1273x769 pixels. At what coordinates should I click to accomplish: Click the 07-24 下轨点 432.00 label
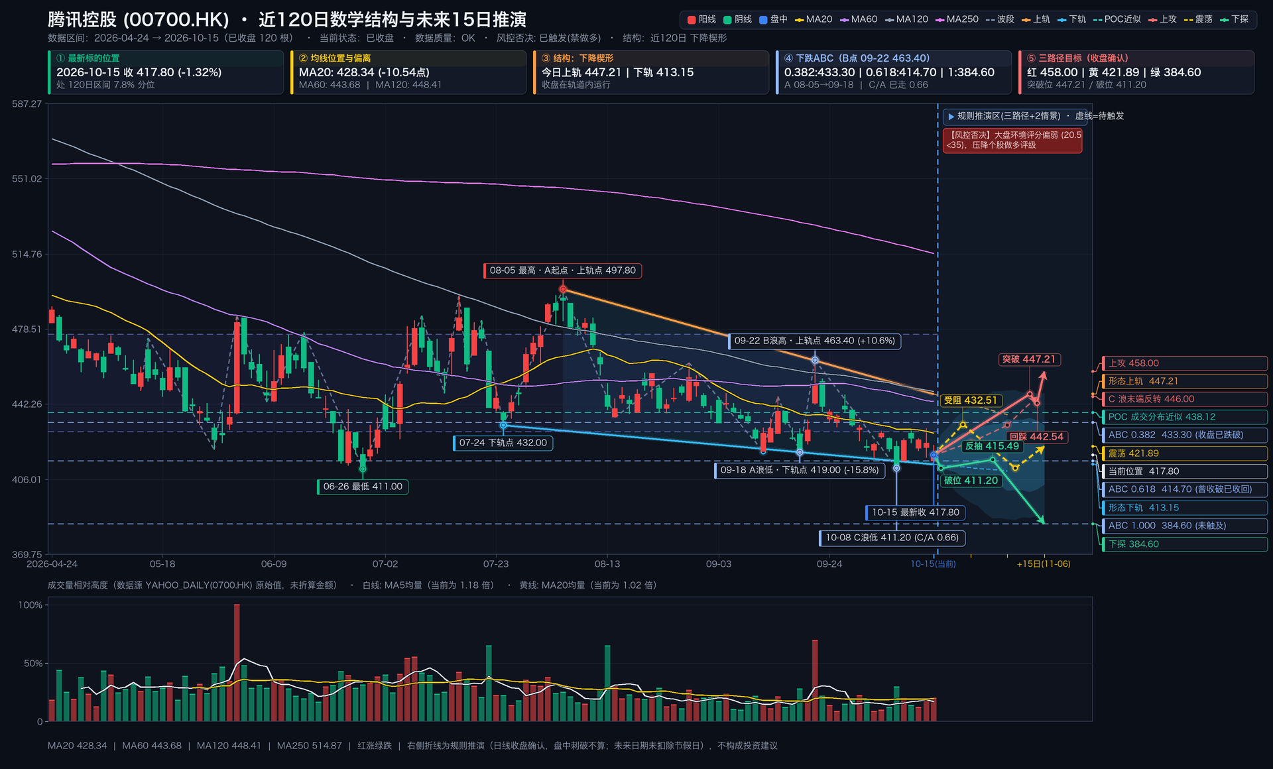coord(503,443)
